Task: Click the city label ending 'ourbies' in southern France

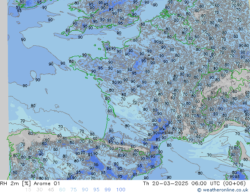Action: [x=165, y=132]
